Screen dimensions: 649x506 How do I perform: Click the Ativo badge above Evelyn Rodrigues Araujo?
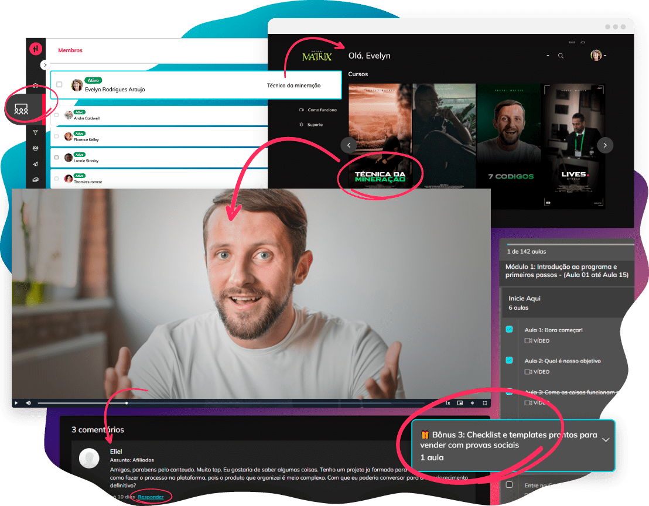(x=93, y=80)
